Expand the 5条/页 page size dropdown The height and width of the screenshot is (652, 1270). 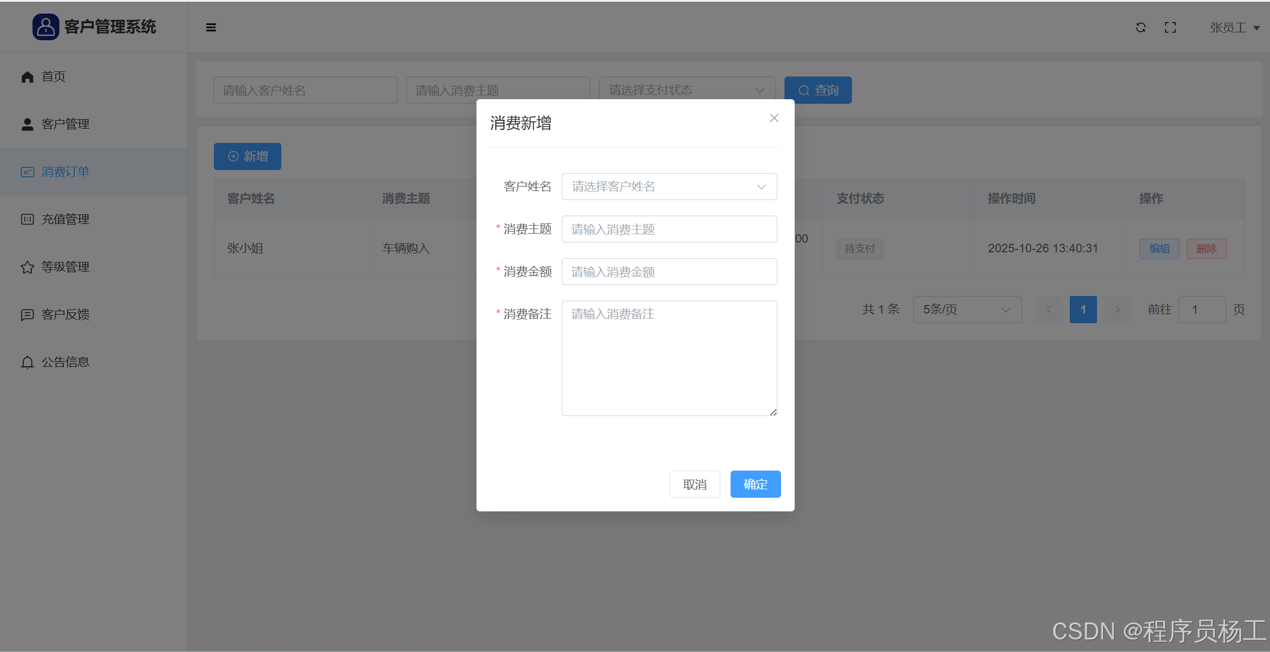(967, 310)
